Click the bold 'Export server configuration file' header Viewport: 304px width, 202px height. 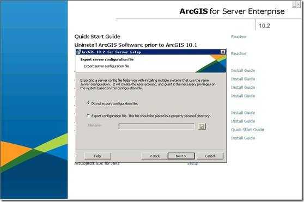(x=107, y=59)
